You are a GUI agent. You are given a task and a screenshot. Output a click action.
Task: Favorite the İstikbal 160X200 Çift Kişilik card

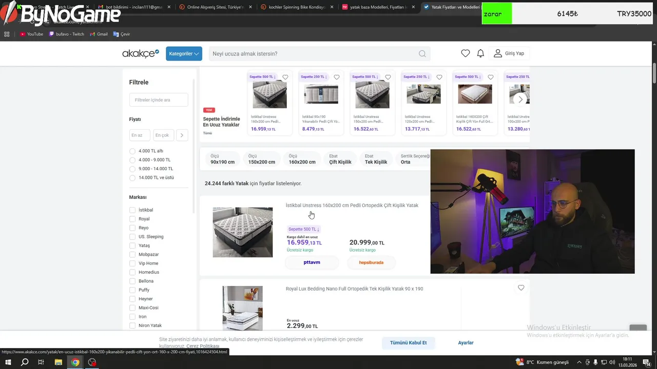tap(491, 77)
